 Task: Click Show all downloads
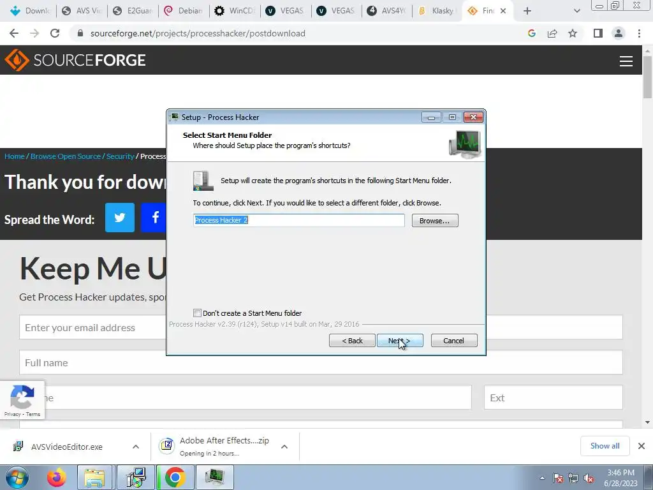point(605,446)
